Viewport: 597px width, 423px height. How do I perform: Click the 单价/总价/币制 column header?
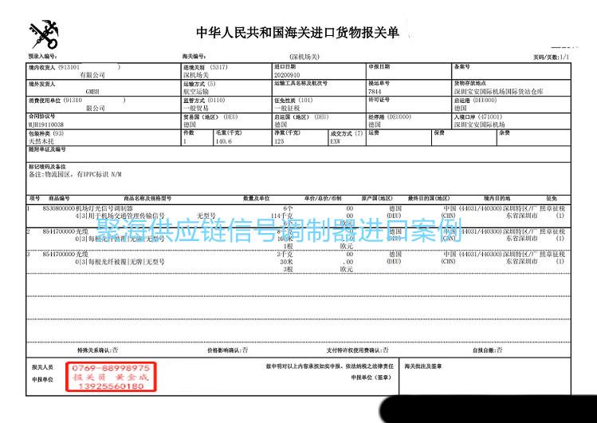click(323, 199)
